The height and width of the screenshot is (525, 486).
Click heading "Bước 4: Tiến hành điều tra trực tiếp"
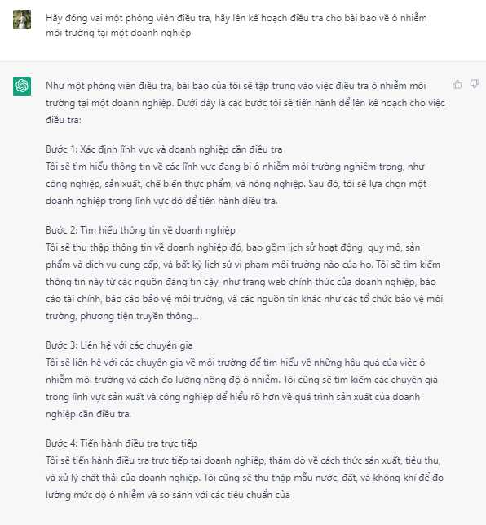coord(121,443)
